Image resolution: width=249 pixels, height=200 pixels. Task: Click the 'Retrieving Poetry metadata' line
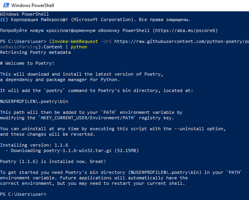[x=35, y=52]
